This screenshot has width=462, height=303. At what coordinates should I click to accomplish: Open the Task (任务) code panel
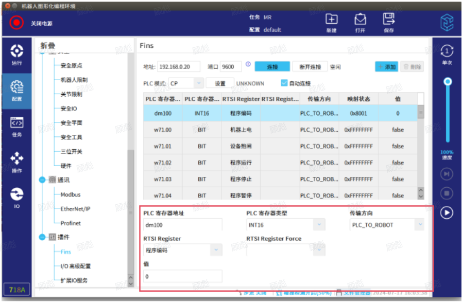(17, 126)
